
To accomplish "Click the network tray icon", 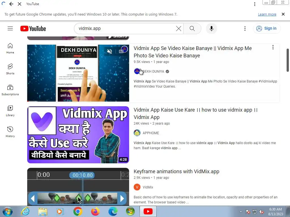I will [x=255, y=212].
